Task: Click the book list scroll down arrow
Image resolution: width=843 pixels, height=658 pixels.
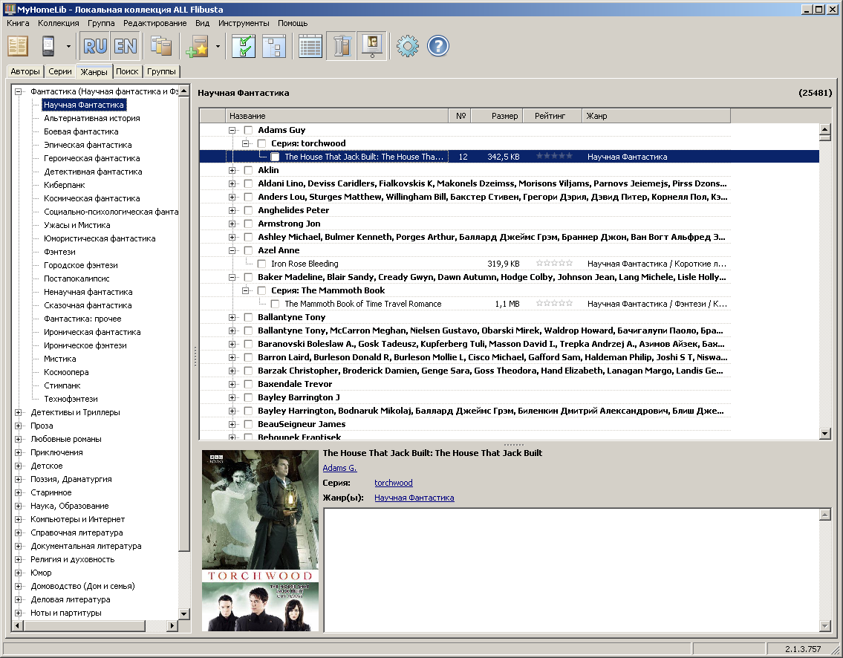Action: point(825,433)
